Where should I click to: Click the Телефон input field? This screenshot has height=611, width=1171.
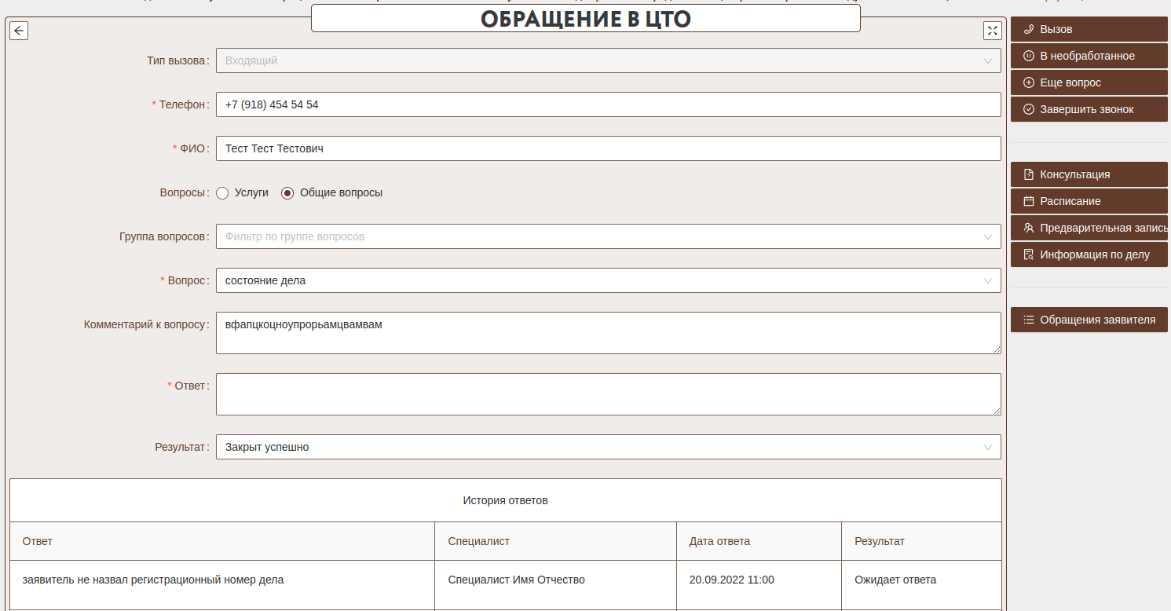coord(608,104)
